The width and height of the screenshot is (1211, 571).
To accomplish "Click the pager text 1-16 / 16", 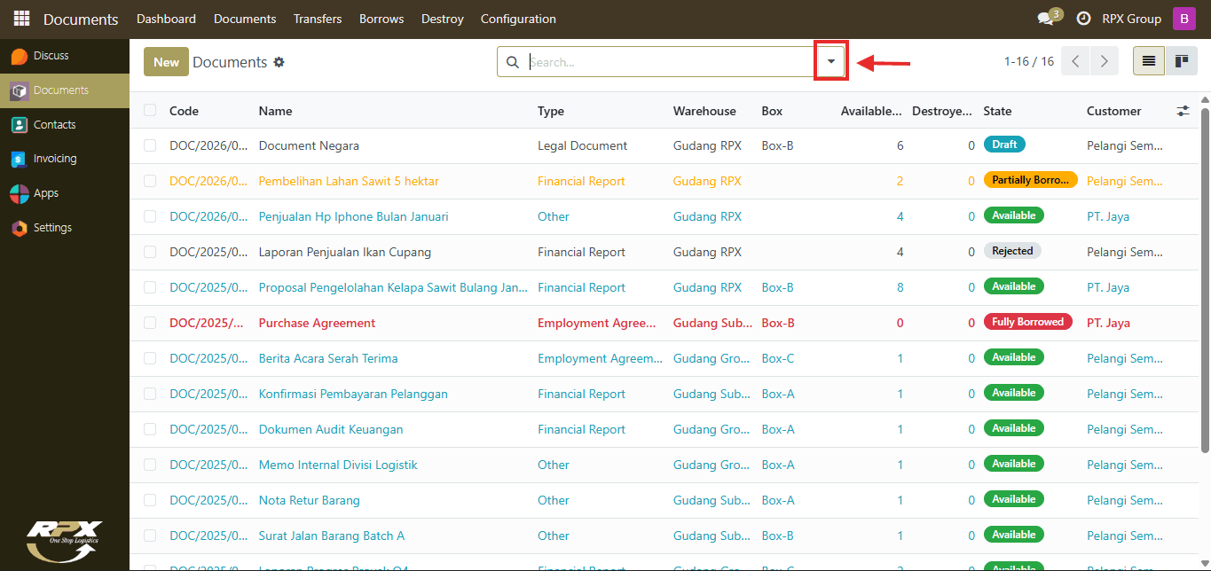I will pyautogui.click(x=1029, y=61).
